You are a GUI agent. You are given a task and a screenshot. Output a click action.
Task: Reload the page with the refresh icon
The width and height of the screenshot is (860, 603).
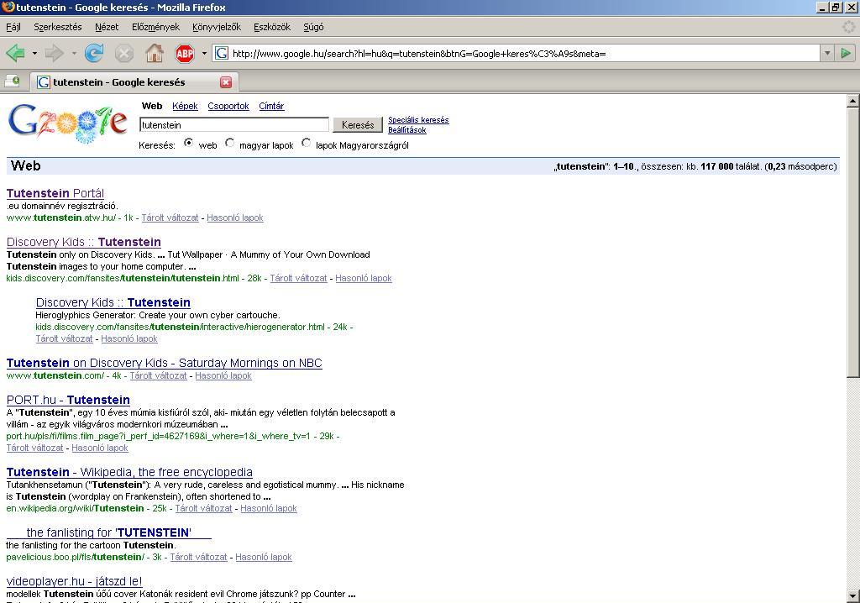94,53
